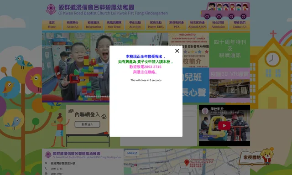292x175 pixels.
Task: Open the Home menu item
Action: (52, 25)
